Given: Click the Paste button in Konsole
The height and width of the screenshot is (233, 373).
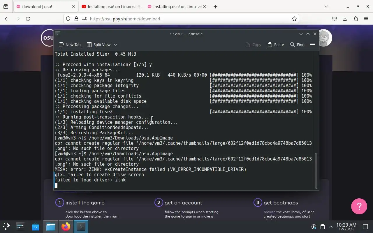Looking at the screenshot, I should pyautogui.click(x=276, y=45).
